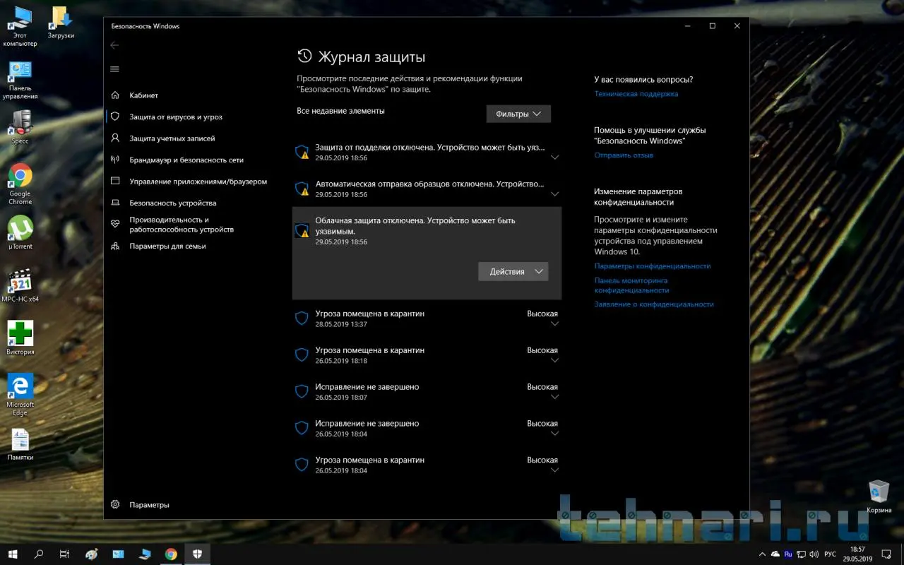
Task: Open Брандмауэр и безопасность сети
Action: [x=186, y=160]
